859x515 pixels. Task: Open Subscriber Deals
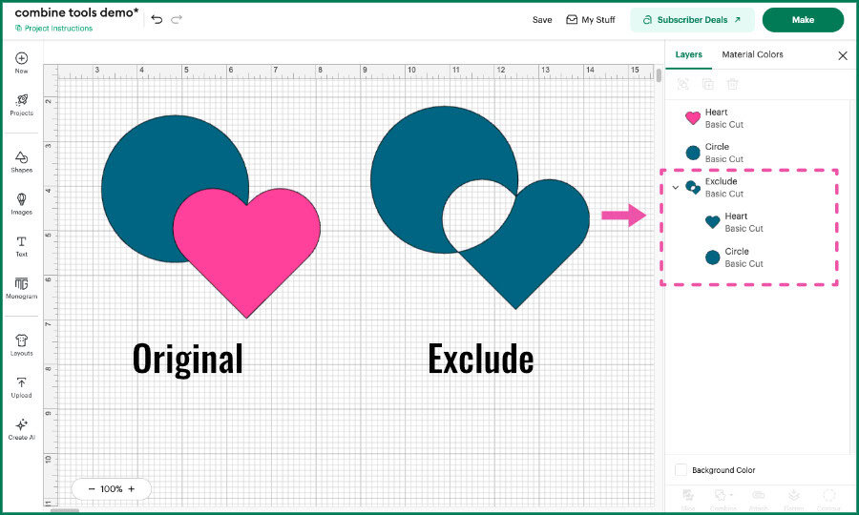click(x=693, y=20)
